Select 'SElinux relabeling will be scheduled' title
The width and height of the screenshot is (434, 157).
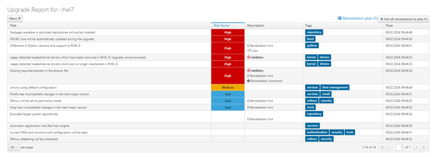(x=34, y=139)
